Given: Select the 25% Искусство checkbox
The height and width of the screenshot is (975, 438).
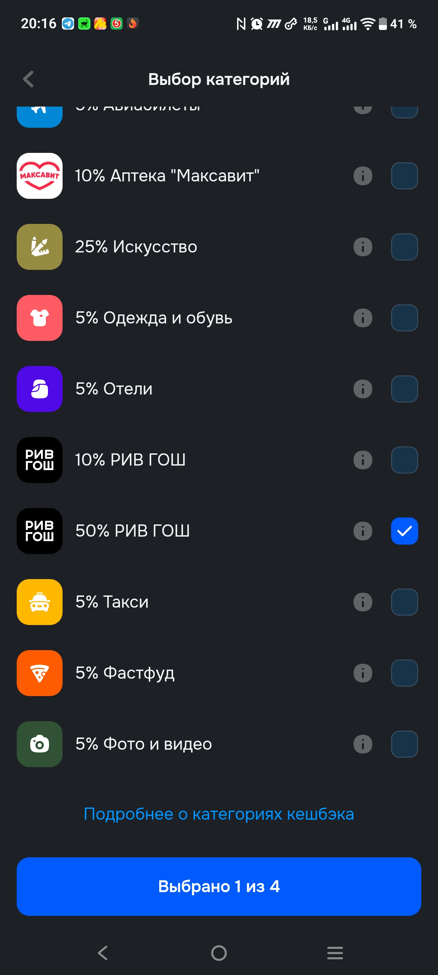Looking at the screenshot, I should (x=404, y=247).
